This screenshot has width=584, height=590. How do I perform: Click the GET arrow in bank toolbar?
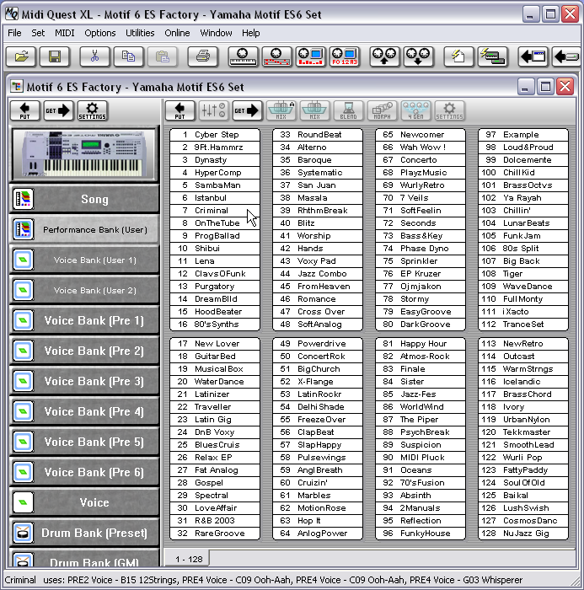247,110
